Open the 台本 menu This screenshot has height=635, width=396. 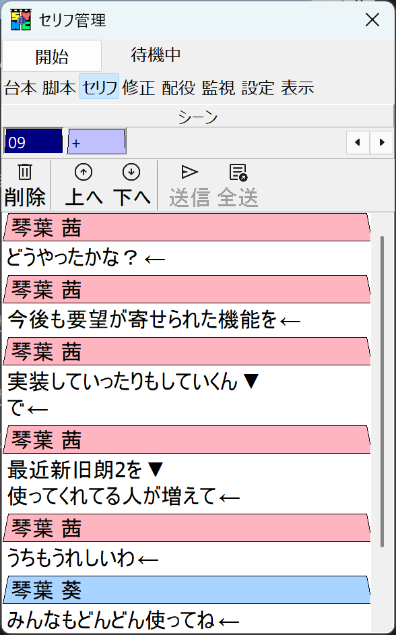[21, 88]
